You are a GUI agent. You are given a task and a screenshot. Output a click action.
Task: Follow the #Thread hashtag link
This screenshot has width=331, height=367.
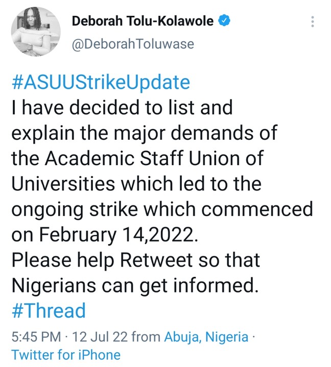click(x=49, y=311)
